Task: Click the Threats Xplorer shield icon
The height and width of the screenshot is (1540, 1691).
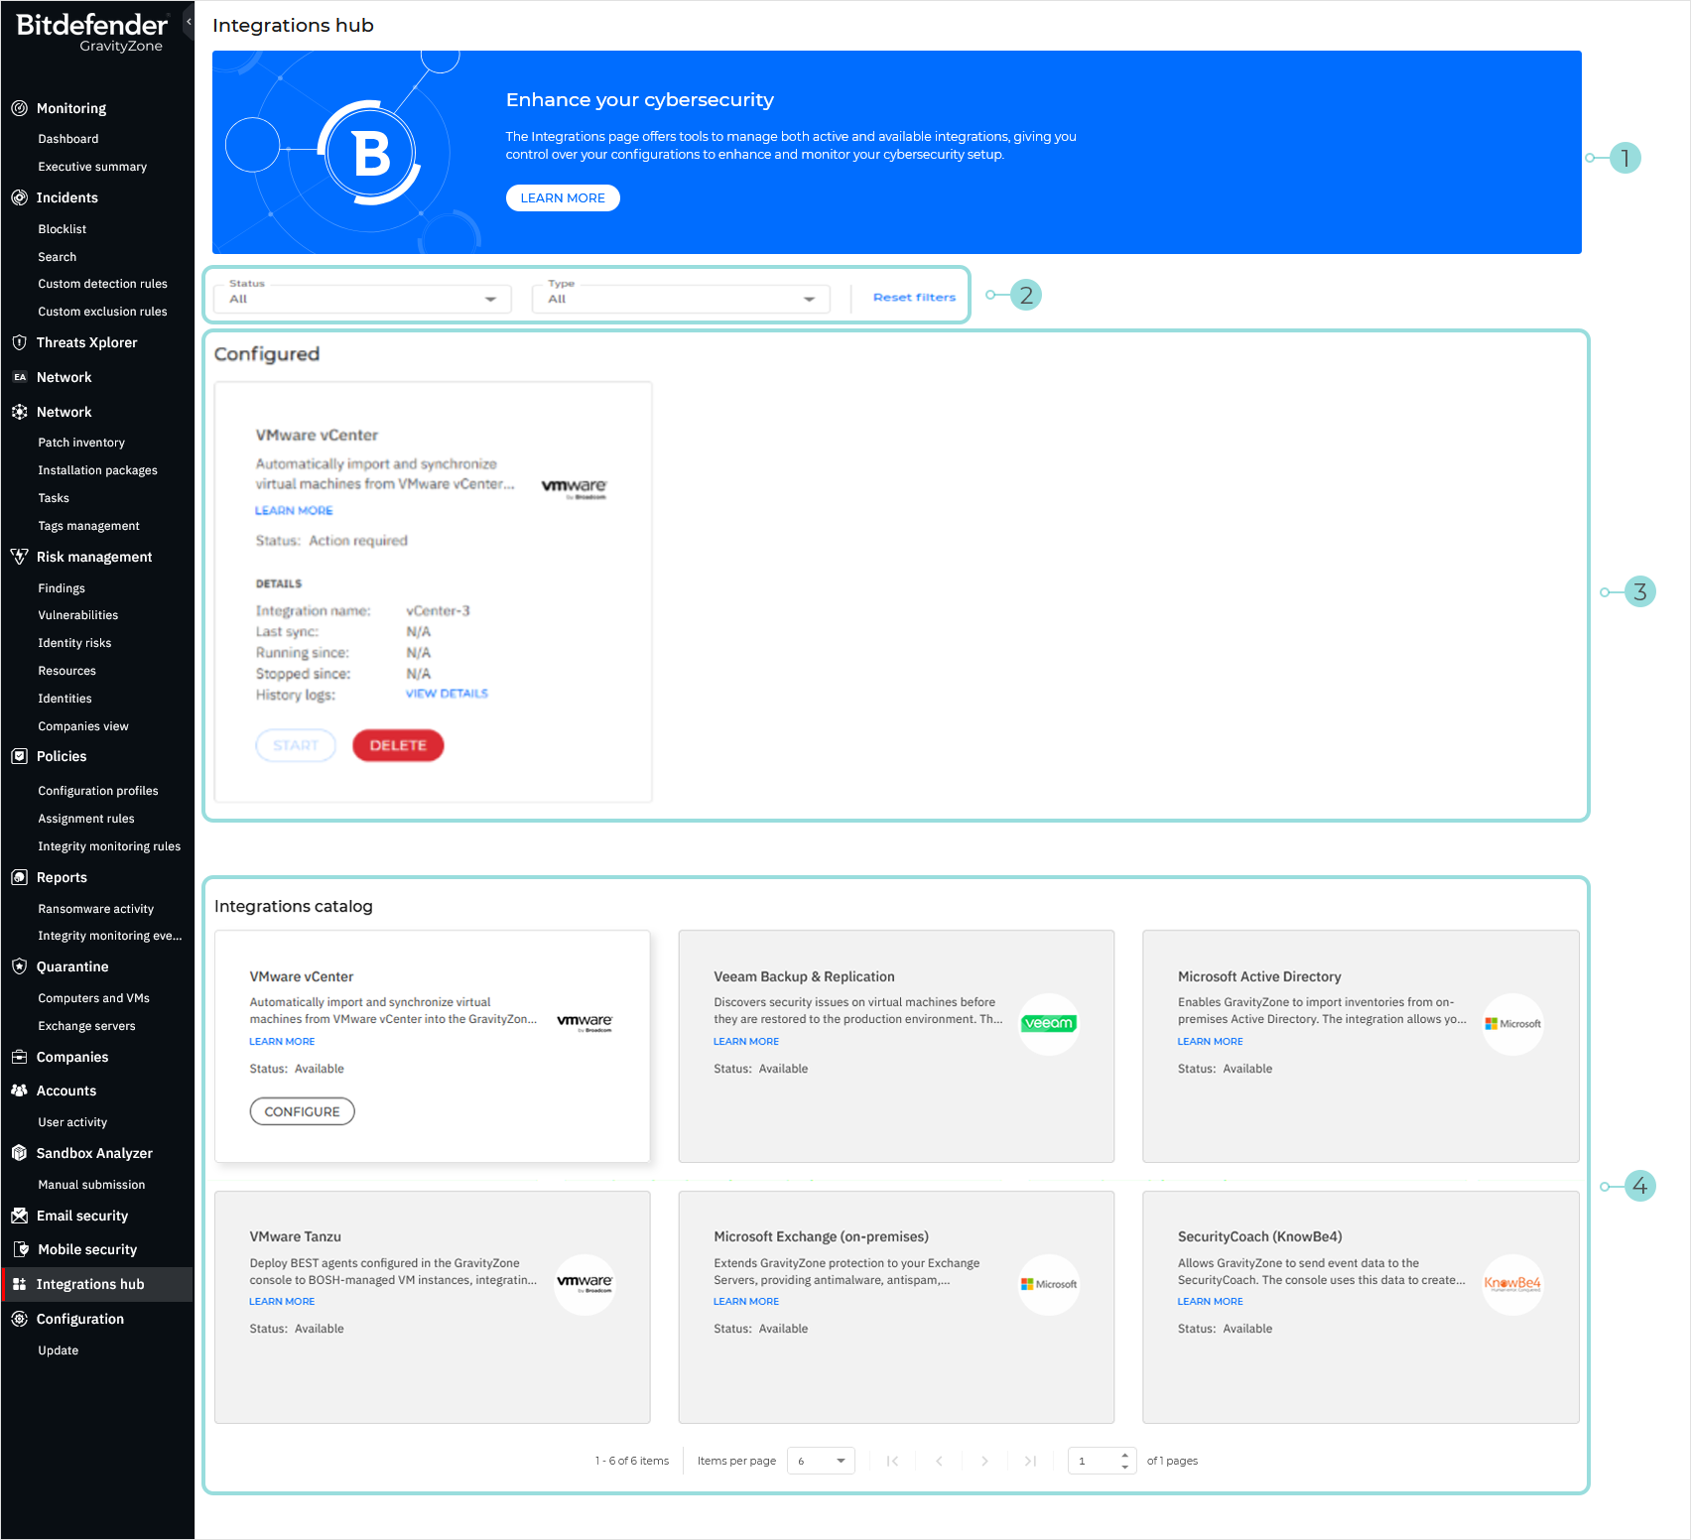Action: tap(20, 342)
